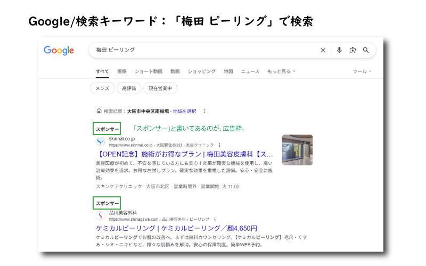Click the 品川美容外科 site favicon
The width and height of the screenshot is (426, 266).
(x=100, y=215)
